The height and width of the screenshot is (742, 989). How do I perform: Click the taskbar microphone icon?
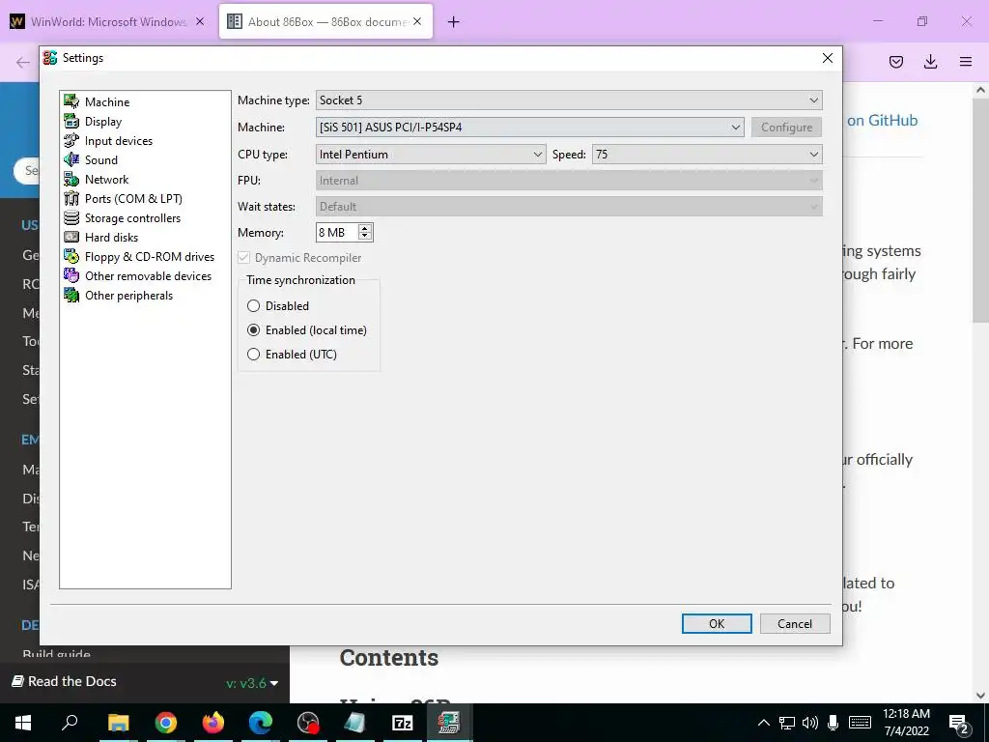point(834,723)
